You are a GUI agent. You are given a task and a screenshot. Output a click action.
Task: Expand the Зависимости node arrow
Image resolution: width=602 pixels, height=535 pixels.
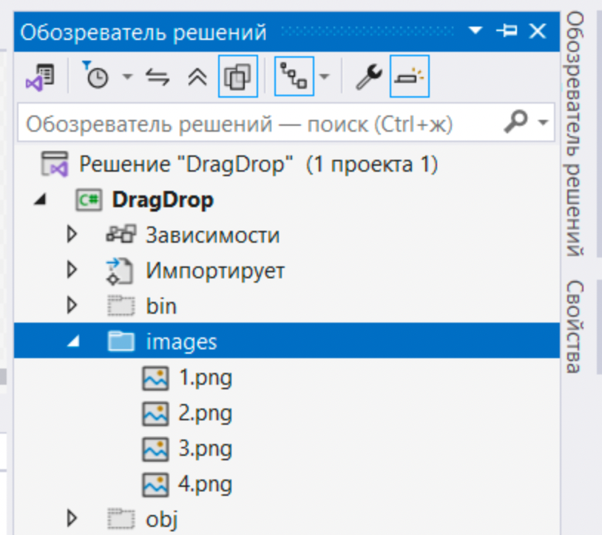[x=72, y=235]
